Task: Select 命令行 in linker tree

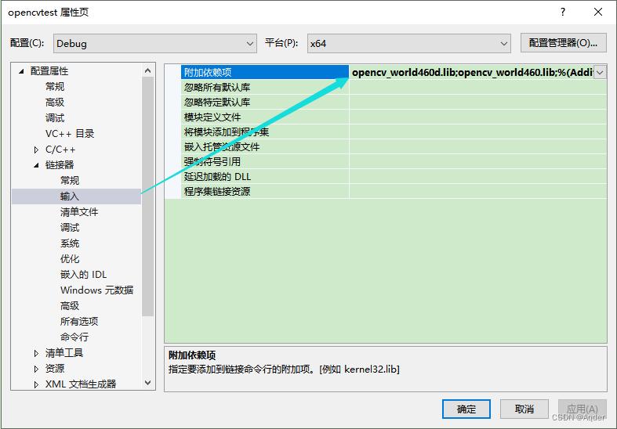Action: (74, 337)
